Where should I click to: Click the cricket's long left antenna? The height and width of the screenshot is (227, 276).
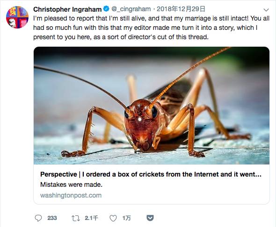(x=81, y=87)
